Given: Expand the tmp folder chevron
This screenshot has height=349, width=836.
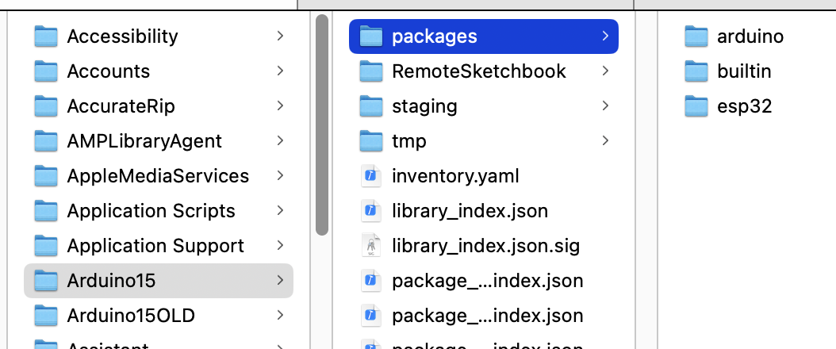Looking at the screenshot, I should pos(605,141).
